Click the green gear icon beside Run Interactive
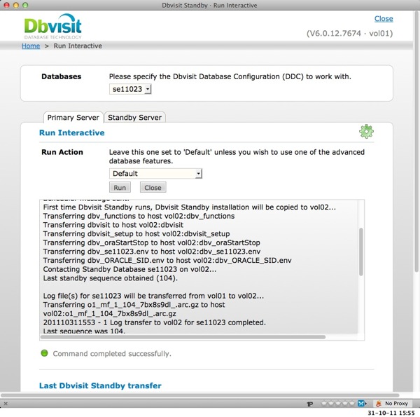 [366, 131]
